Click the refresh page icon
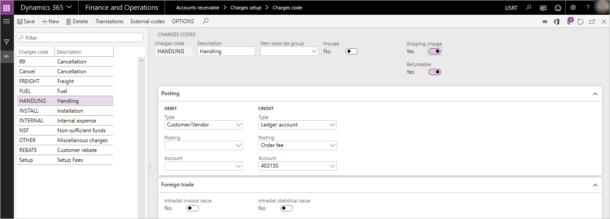 (580, 21)
